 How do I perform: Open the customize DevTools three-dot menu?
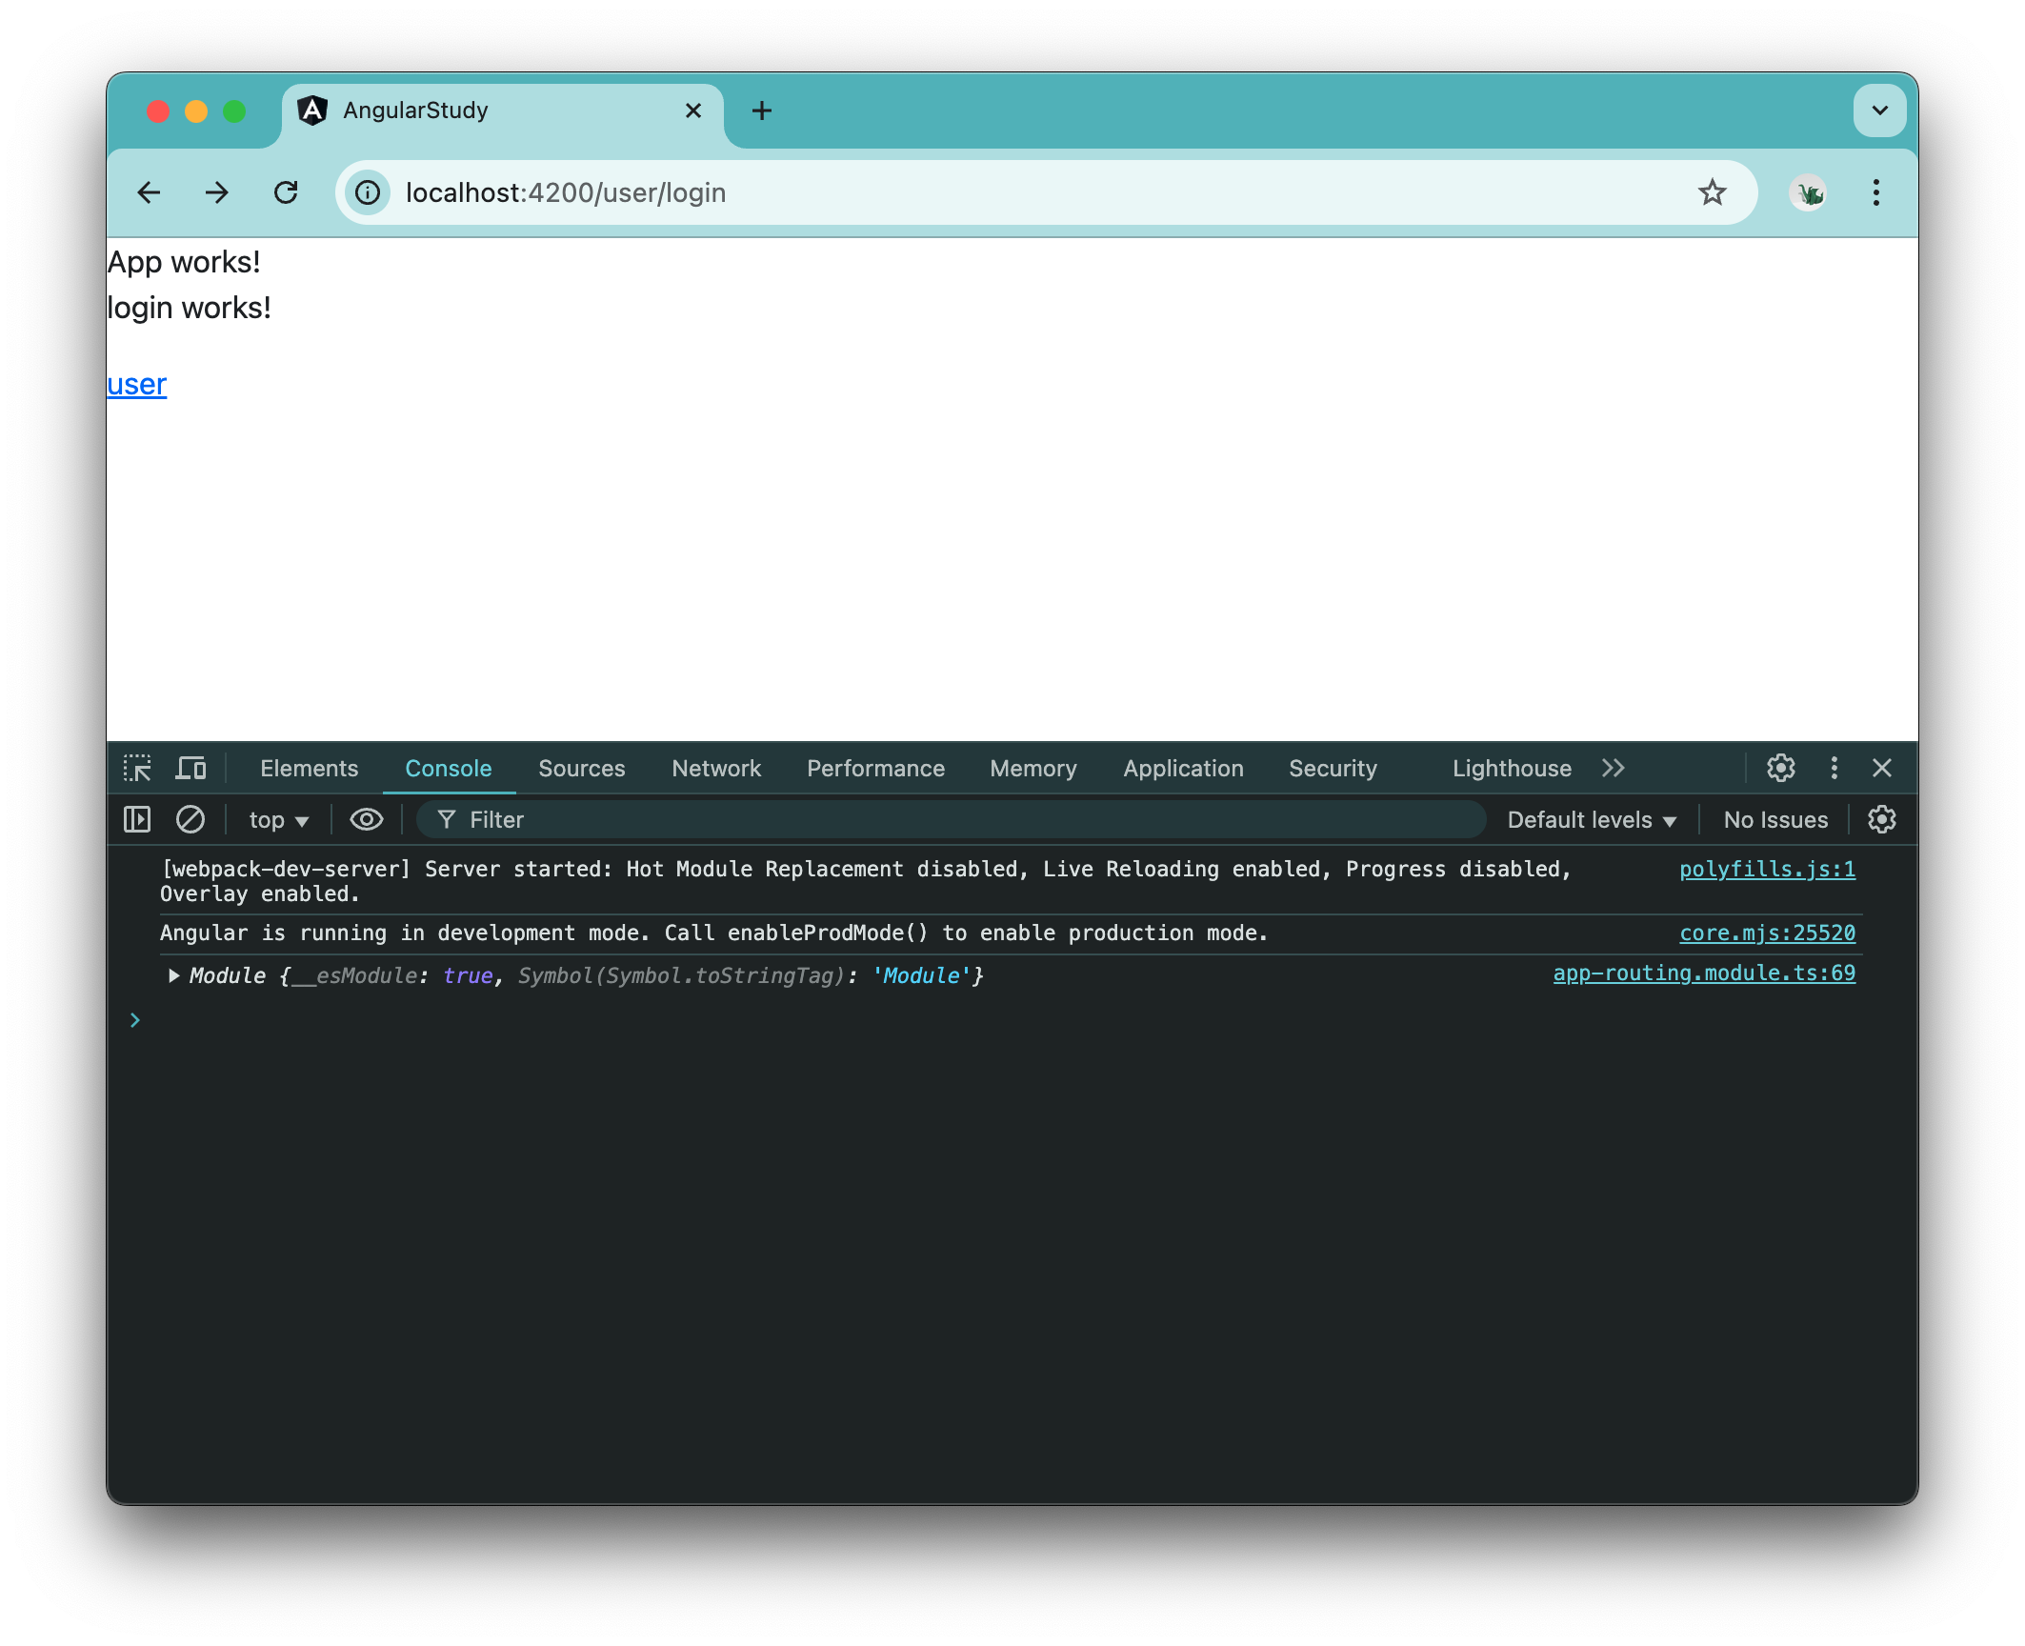[1833, 768]
